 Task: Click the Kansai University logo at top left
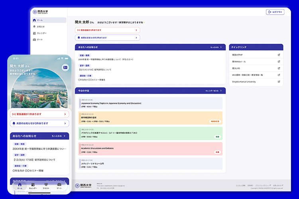[40, 12]
